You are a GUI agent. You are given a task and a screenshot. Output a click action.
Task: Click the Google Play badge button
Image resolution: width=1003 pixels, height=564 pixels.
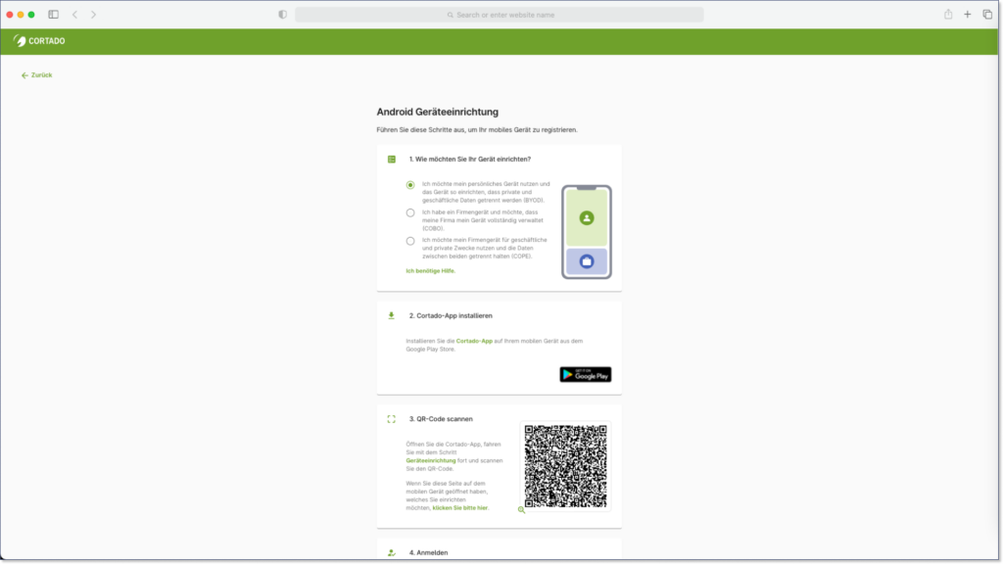click(586, 374)
